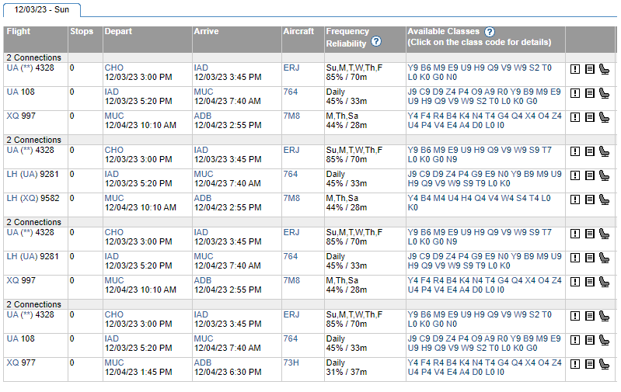Click the CHO departure link in the topmost row
The height and width of the screenshot is (392, 621).
113,68
